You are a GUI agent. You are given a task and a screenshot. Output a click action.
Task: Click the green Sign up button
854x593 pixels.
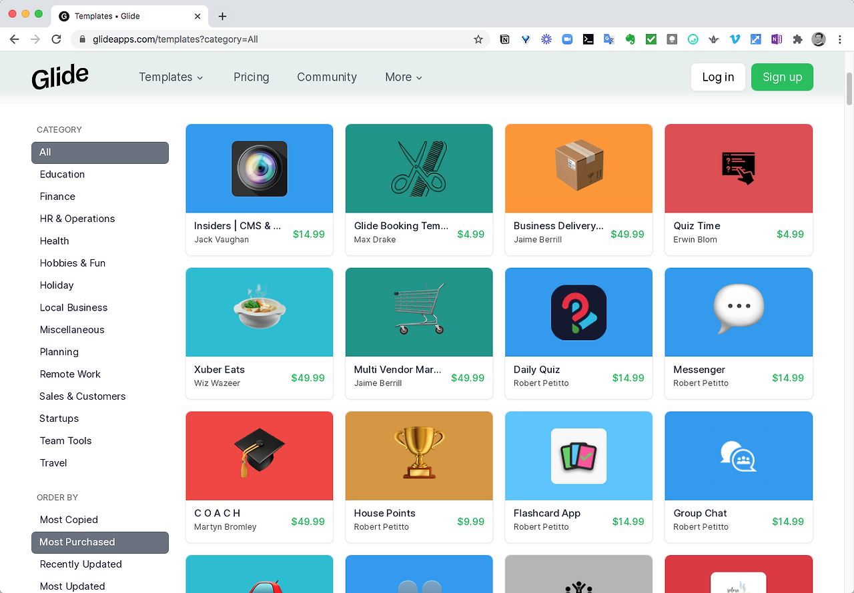tap(782, 77)
